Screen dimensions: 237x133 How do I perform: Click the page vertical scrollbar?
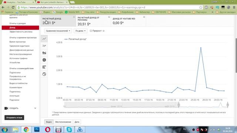pyautogui.click(x=236, y=55)
